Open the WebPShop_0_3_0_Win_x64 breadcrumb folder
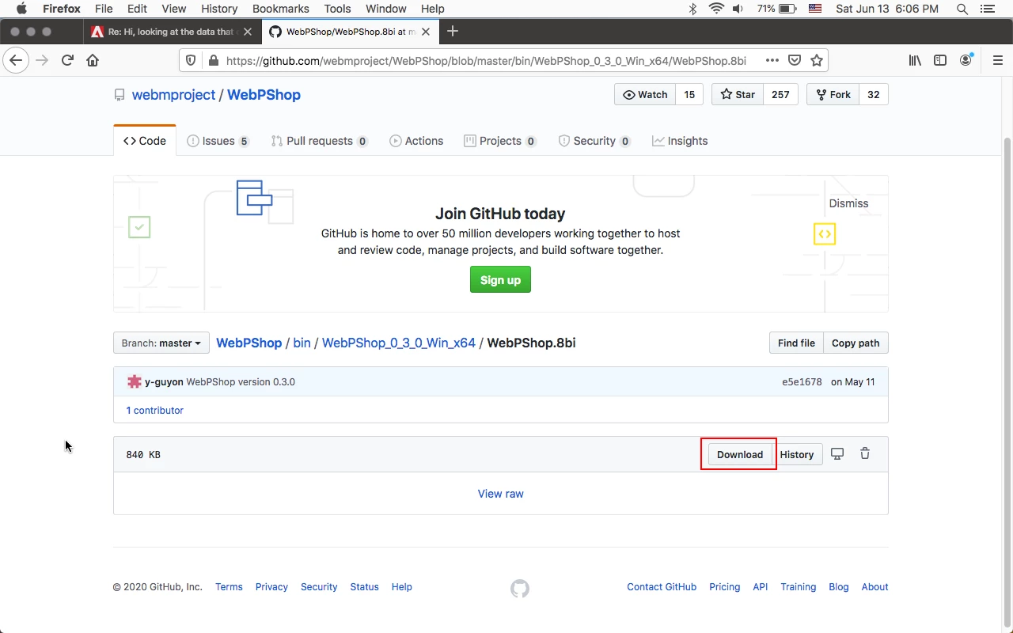The height and width of the screenshot is (633, 1013). click(398, 343)
